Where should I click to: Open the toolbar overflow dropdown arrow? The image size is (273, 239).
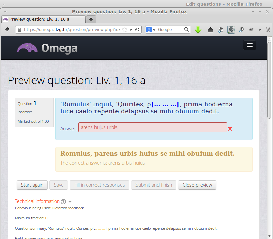pyautogui.click(x=260, y=30)
